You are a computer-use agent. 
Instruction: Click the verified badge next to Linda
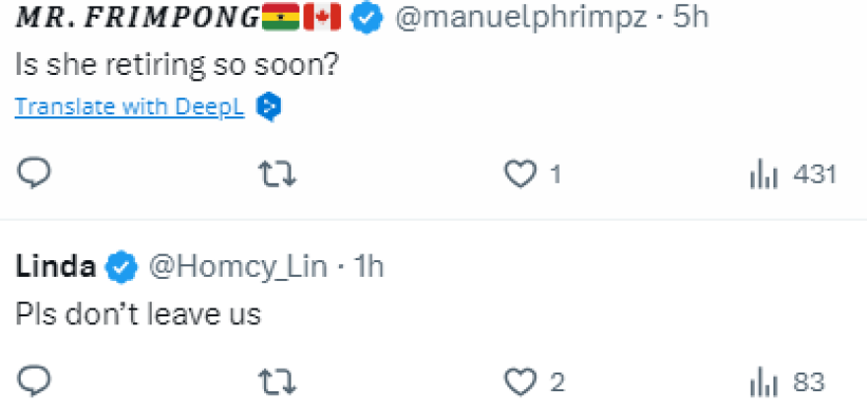(x=121, y=265)
